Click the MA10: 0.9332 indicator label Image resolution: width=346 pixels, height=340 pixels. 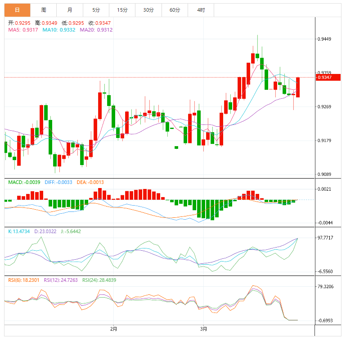pos(59,30)
